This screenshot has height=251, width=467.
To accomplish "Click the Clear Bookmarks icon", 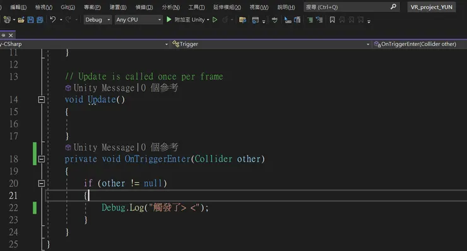I will pos(361,20).
